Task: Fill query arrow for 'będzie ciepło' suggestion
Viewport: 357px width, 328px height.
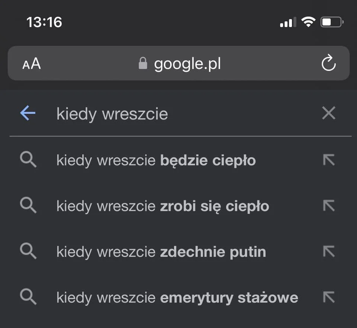Action: coord(329,160)
